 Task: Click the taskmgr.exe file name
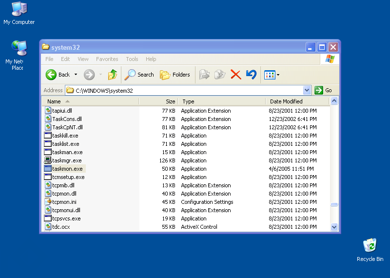(67, 160)
